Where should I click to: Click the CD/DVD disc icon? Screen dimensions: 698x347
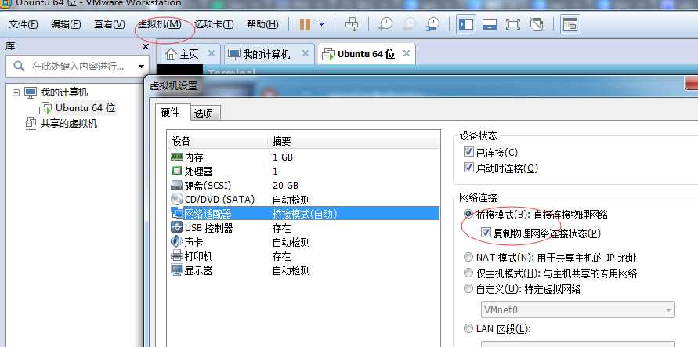coord(177,199)
